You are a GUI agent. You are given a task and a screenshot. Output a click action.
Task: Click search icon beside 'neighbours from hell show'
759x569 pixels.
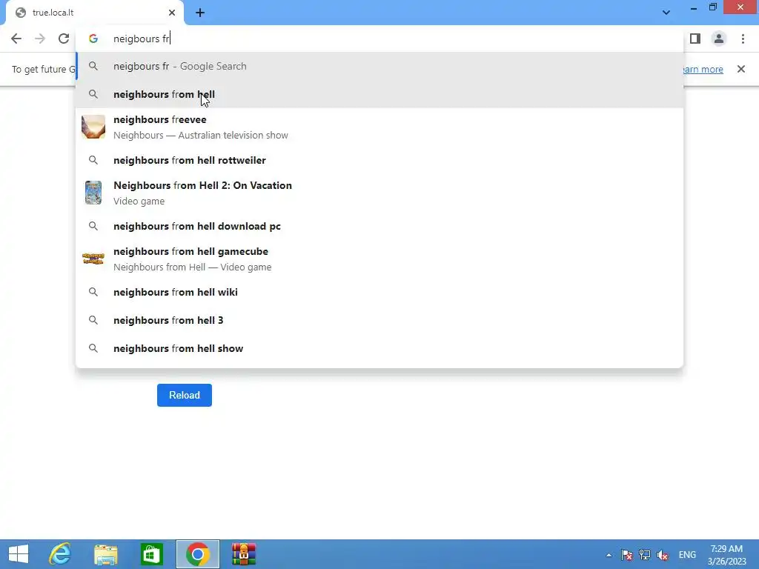click(x=93, y=348)
